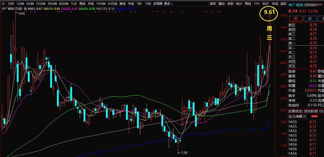Click the 7.28 low price marker
Image resolution: width=324 pixels, height=157 pixels.
[184, 152]
